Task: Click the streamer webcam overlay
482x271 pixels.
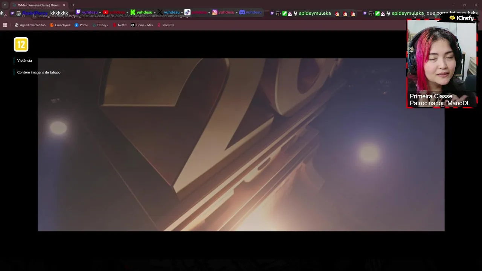Action: coord(441,63)
